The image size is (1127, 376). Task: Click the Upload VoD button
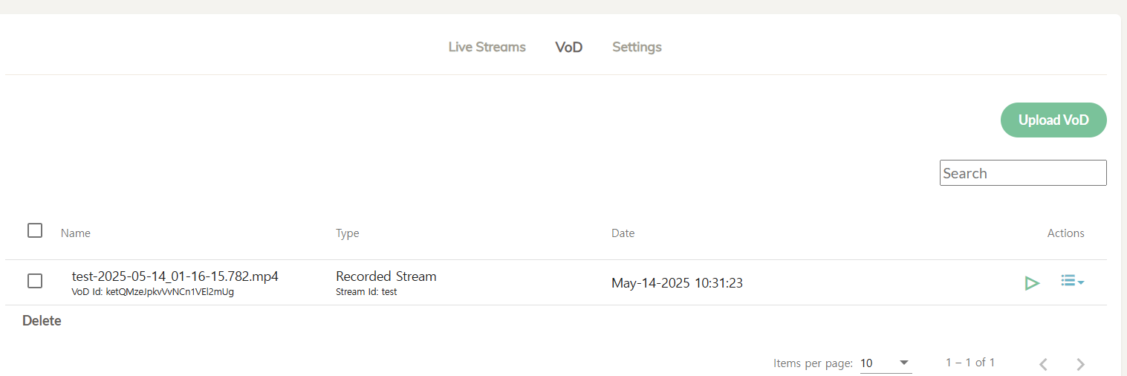tap(1053, 120)
